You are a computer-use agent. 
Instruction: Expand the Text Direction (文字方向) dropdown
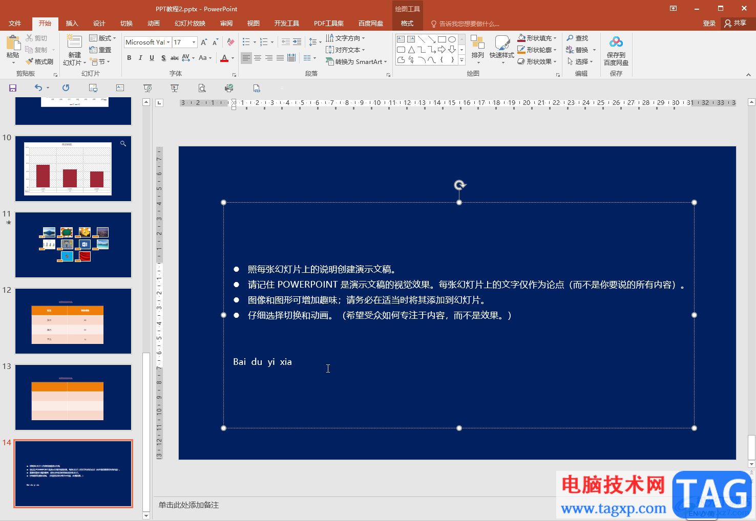[363, 38]
